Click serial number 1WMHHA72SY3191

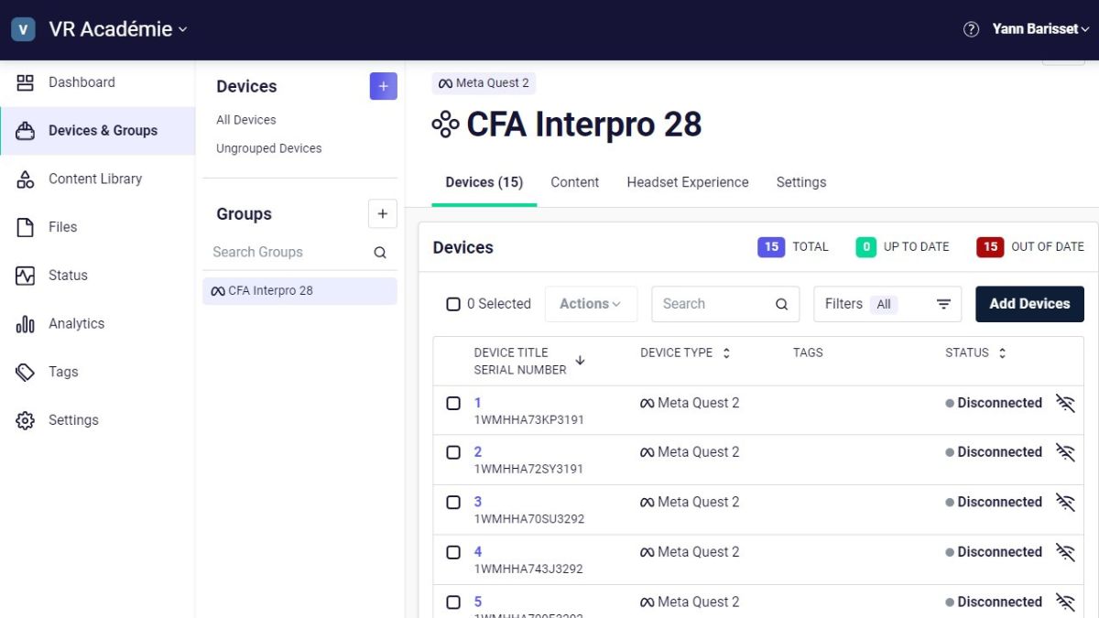point(528,470)
